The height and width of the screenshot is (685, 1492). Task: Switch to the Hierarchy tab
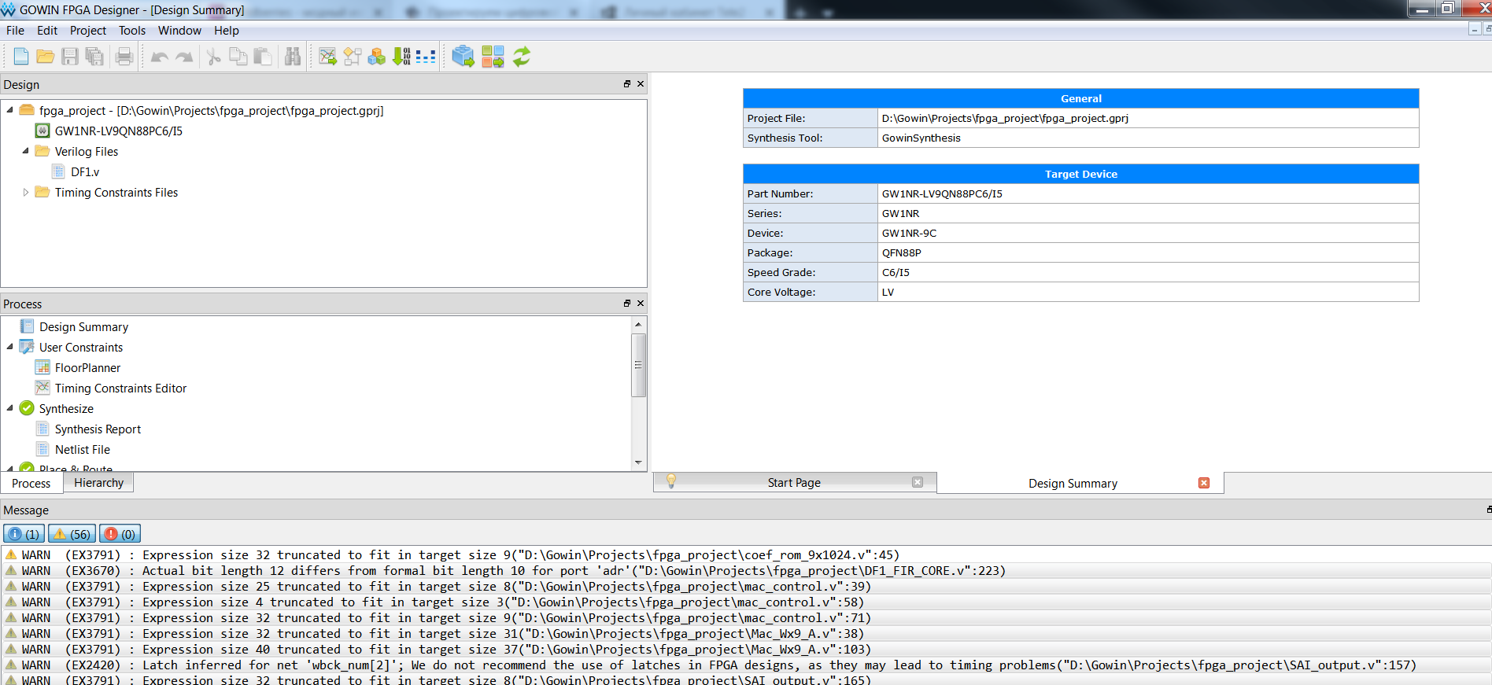(98, 483)
